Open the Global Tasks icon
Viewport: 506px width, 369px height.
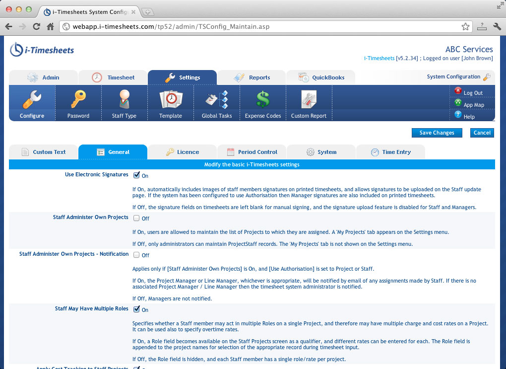click(x=217, y=99)
